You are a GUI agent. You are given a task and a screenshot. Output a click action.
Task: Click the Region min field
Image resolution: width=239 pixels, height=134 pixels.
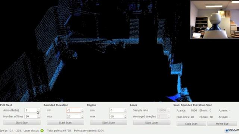pyautogui.click(x=117, y=110)
